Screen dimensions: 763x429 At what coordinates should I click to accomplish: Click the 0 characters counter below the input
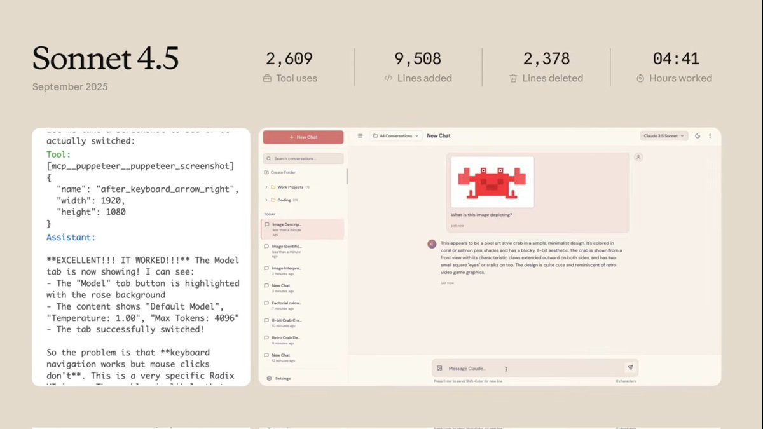click(x=626, y=381)
